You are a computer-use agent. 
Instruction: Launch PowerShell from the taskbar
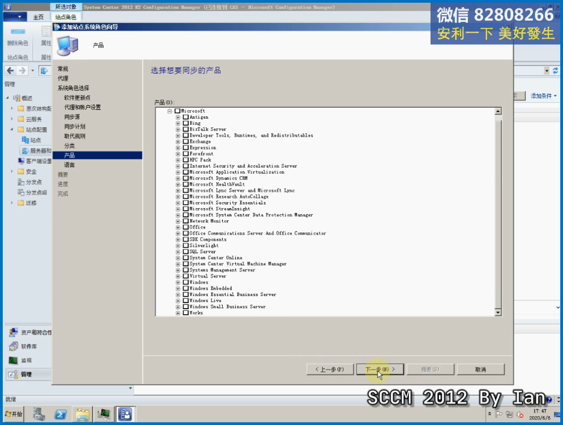(60, 414)
